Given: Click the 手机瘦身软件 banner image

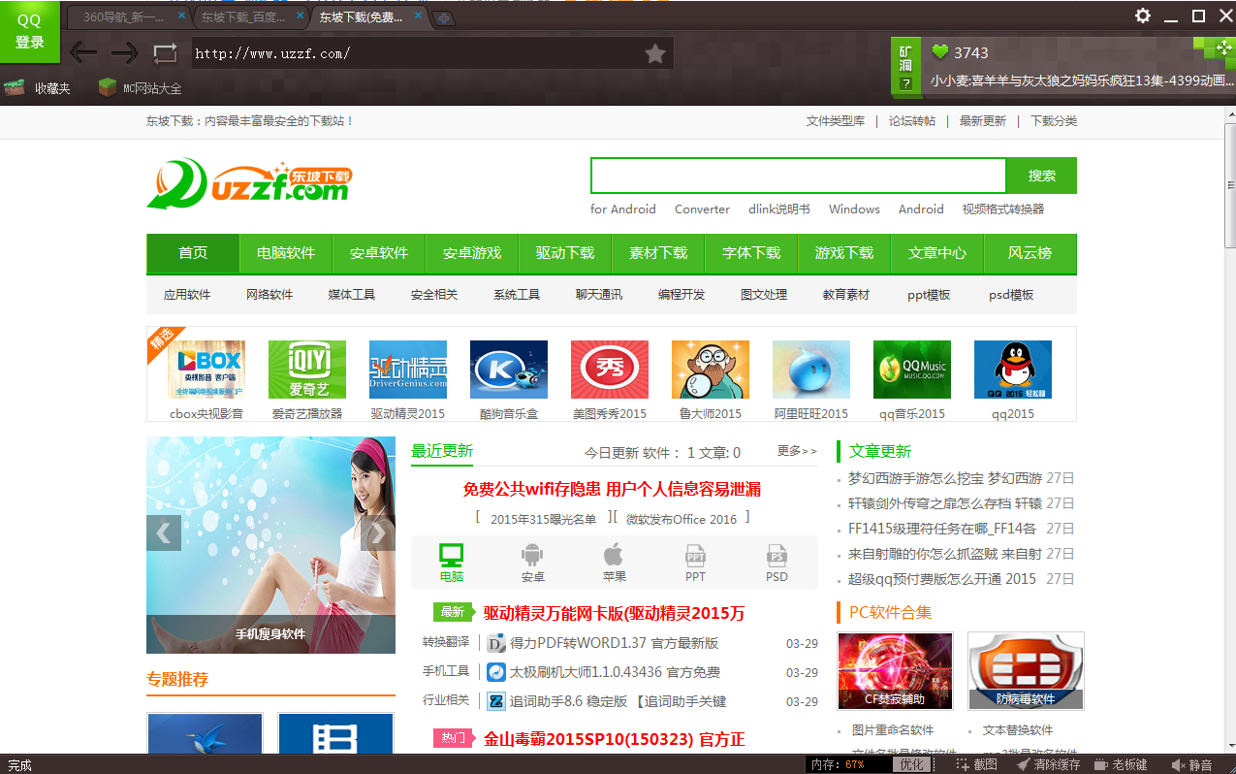Looking at the screenshot, I should click(x=271, y=545).
